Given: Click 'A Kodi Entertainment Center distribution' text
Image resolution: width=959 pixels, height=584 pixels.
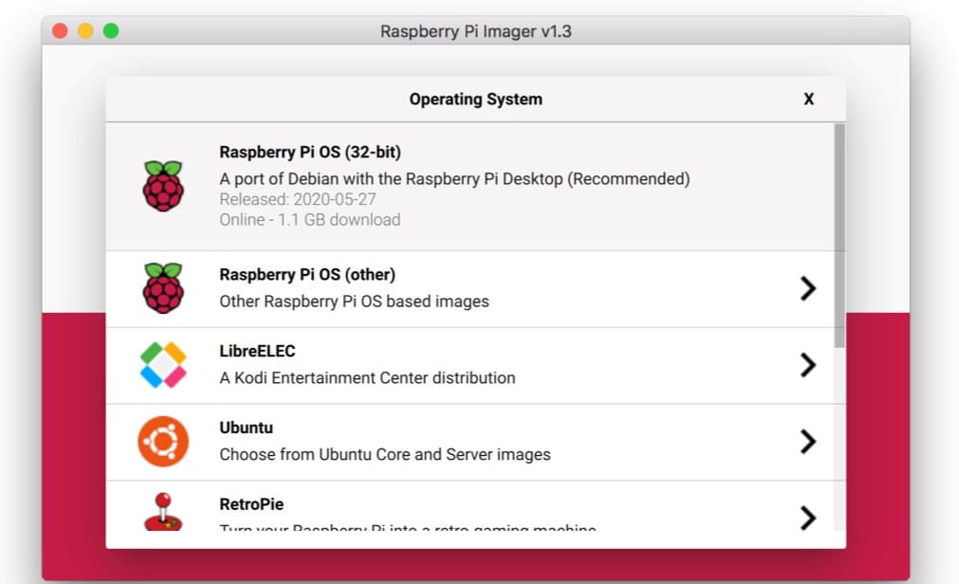Looking at the screenshot, I should pos(367,378).
